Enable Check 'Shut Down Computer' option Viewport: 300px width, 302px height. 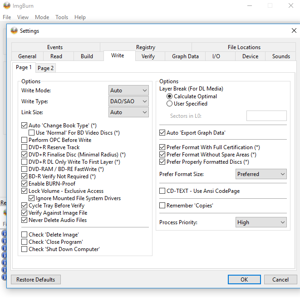click(x=24, y=249)
